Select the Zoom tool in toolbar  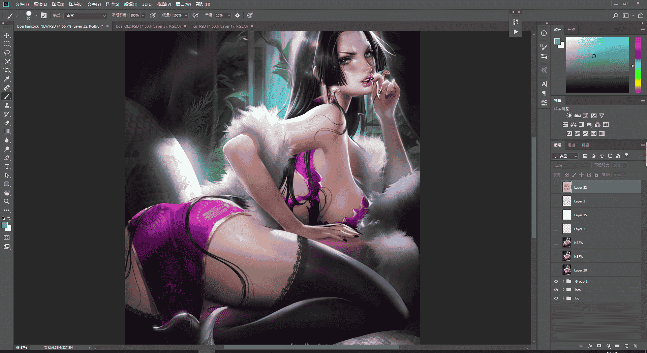7,201
